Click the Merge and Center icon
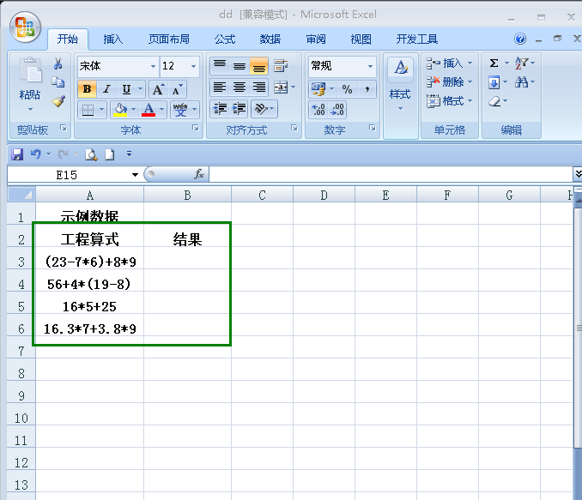Viewport: 582px width, 500px height. coord(280,87)
